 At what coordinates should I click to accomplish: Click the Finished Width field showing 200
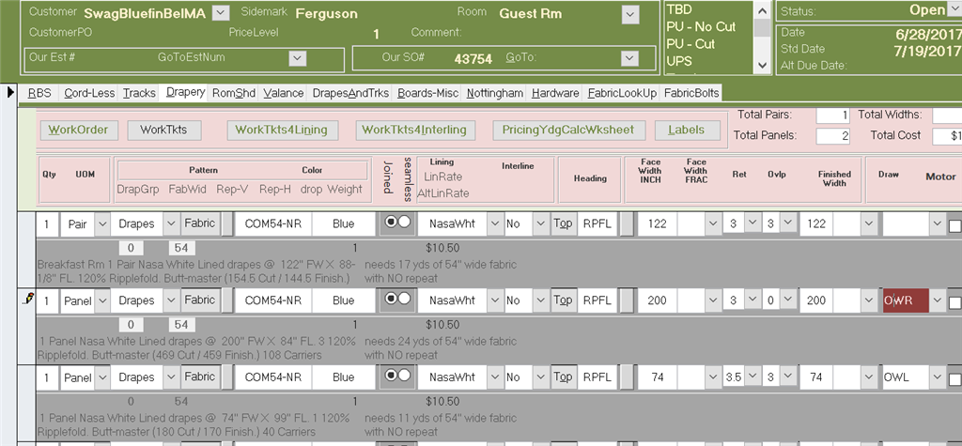(x=816, y=300)
